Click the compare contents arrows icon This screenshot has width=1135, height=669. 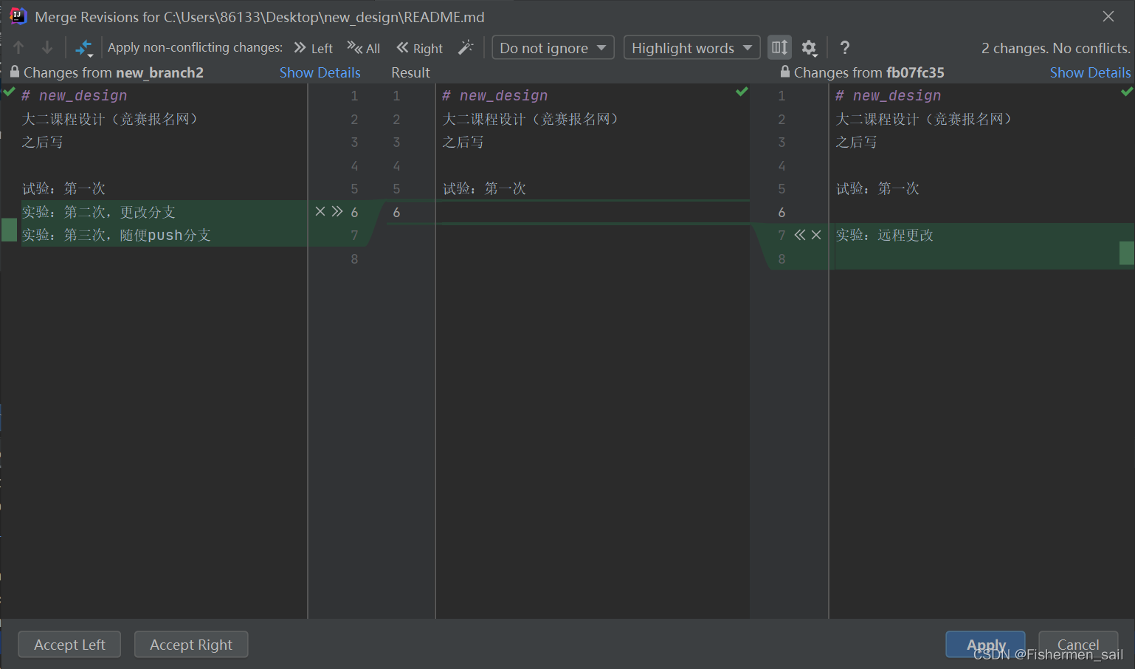click(x=84, y=48)
